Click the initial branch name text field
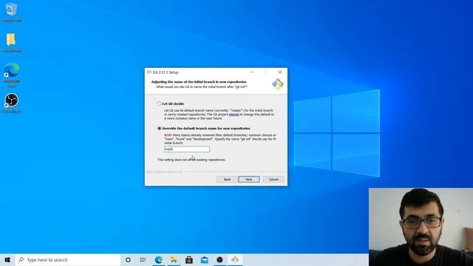Image resolution: width=473 pixels, height=266 pixels. click(187, 149)
